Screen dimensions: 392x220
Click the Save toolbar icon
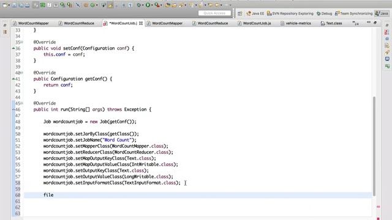click(x=14, y=5)
